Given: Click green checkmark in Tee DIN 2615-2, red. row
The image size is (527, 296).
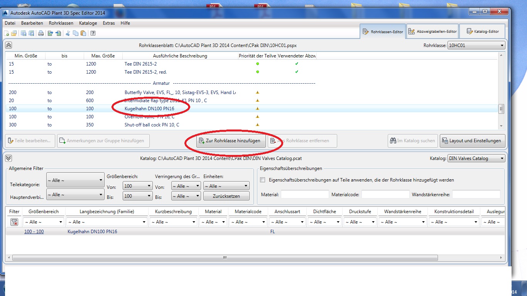Looking at the screenshot, I should (297, 72).
